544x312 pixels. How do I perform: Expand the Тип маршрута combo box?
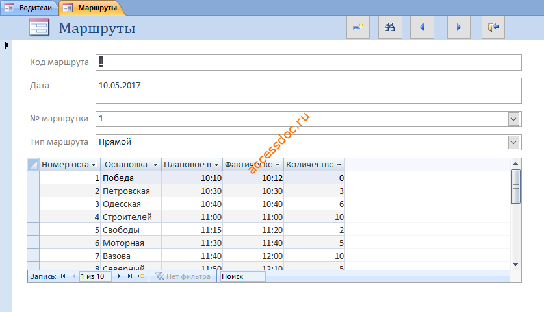pos(514,142)
